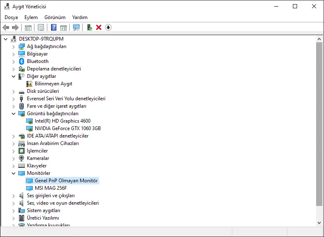Select Intel(R) HD Graphics 4600 label
Screen dimensions: 324x237
(x=63, y=121)
